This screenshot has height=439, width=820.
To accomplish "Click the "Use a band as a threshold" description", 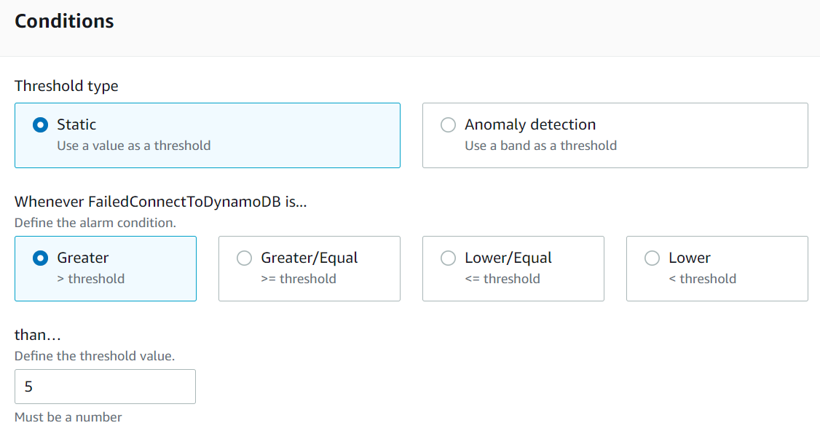I will [x=540, y=146].
